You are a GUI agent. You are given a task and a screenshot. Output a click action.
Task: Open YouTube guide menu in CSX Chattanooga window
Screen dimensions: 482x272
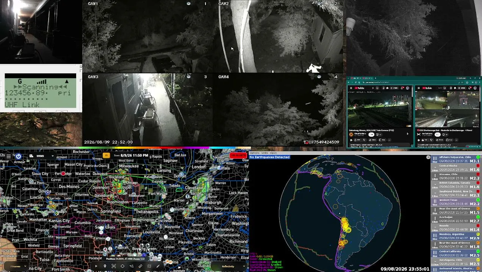pyautogui.click(x=419, y=88)
